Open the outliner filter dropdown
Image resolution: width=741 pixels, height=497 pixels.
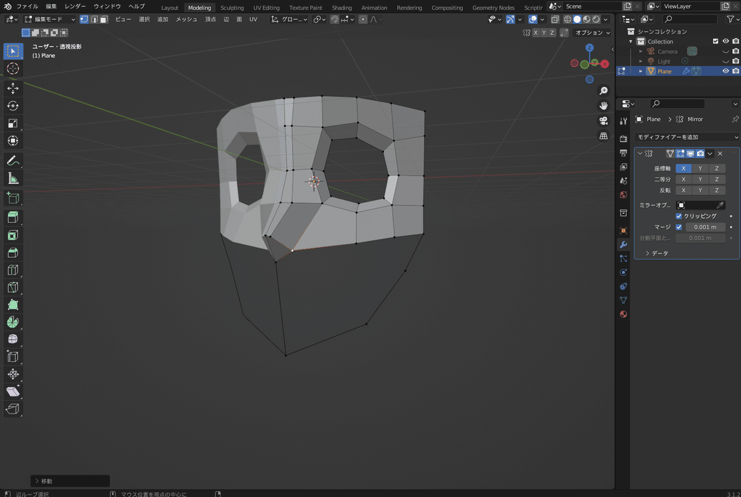(732, 19)
